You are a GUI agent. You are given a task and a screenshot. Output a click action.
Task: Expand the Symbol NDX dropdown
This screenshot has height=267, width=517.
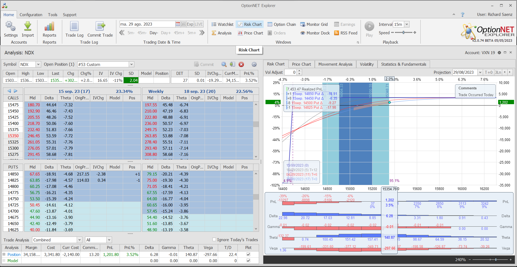click(38, 64)
